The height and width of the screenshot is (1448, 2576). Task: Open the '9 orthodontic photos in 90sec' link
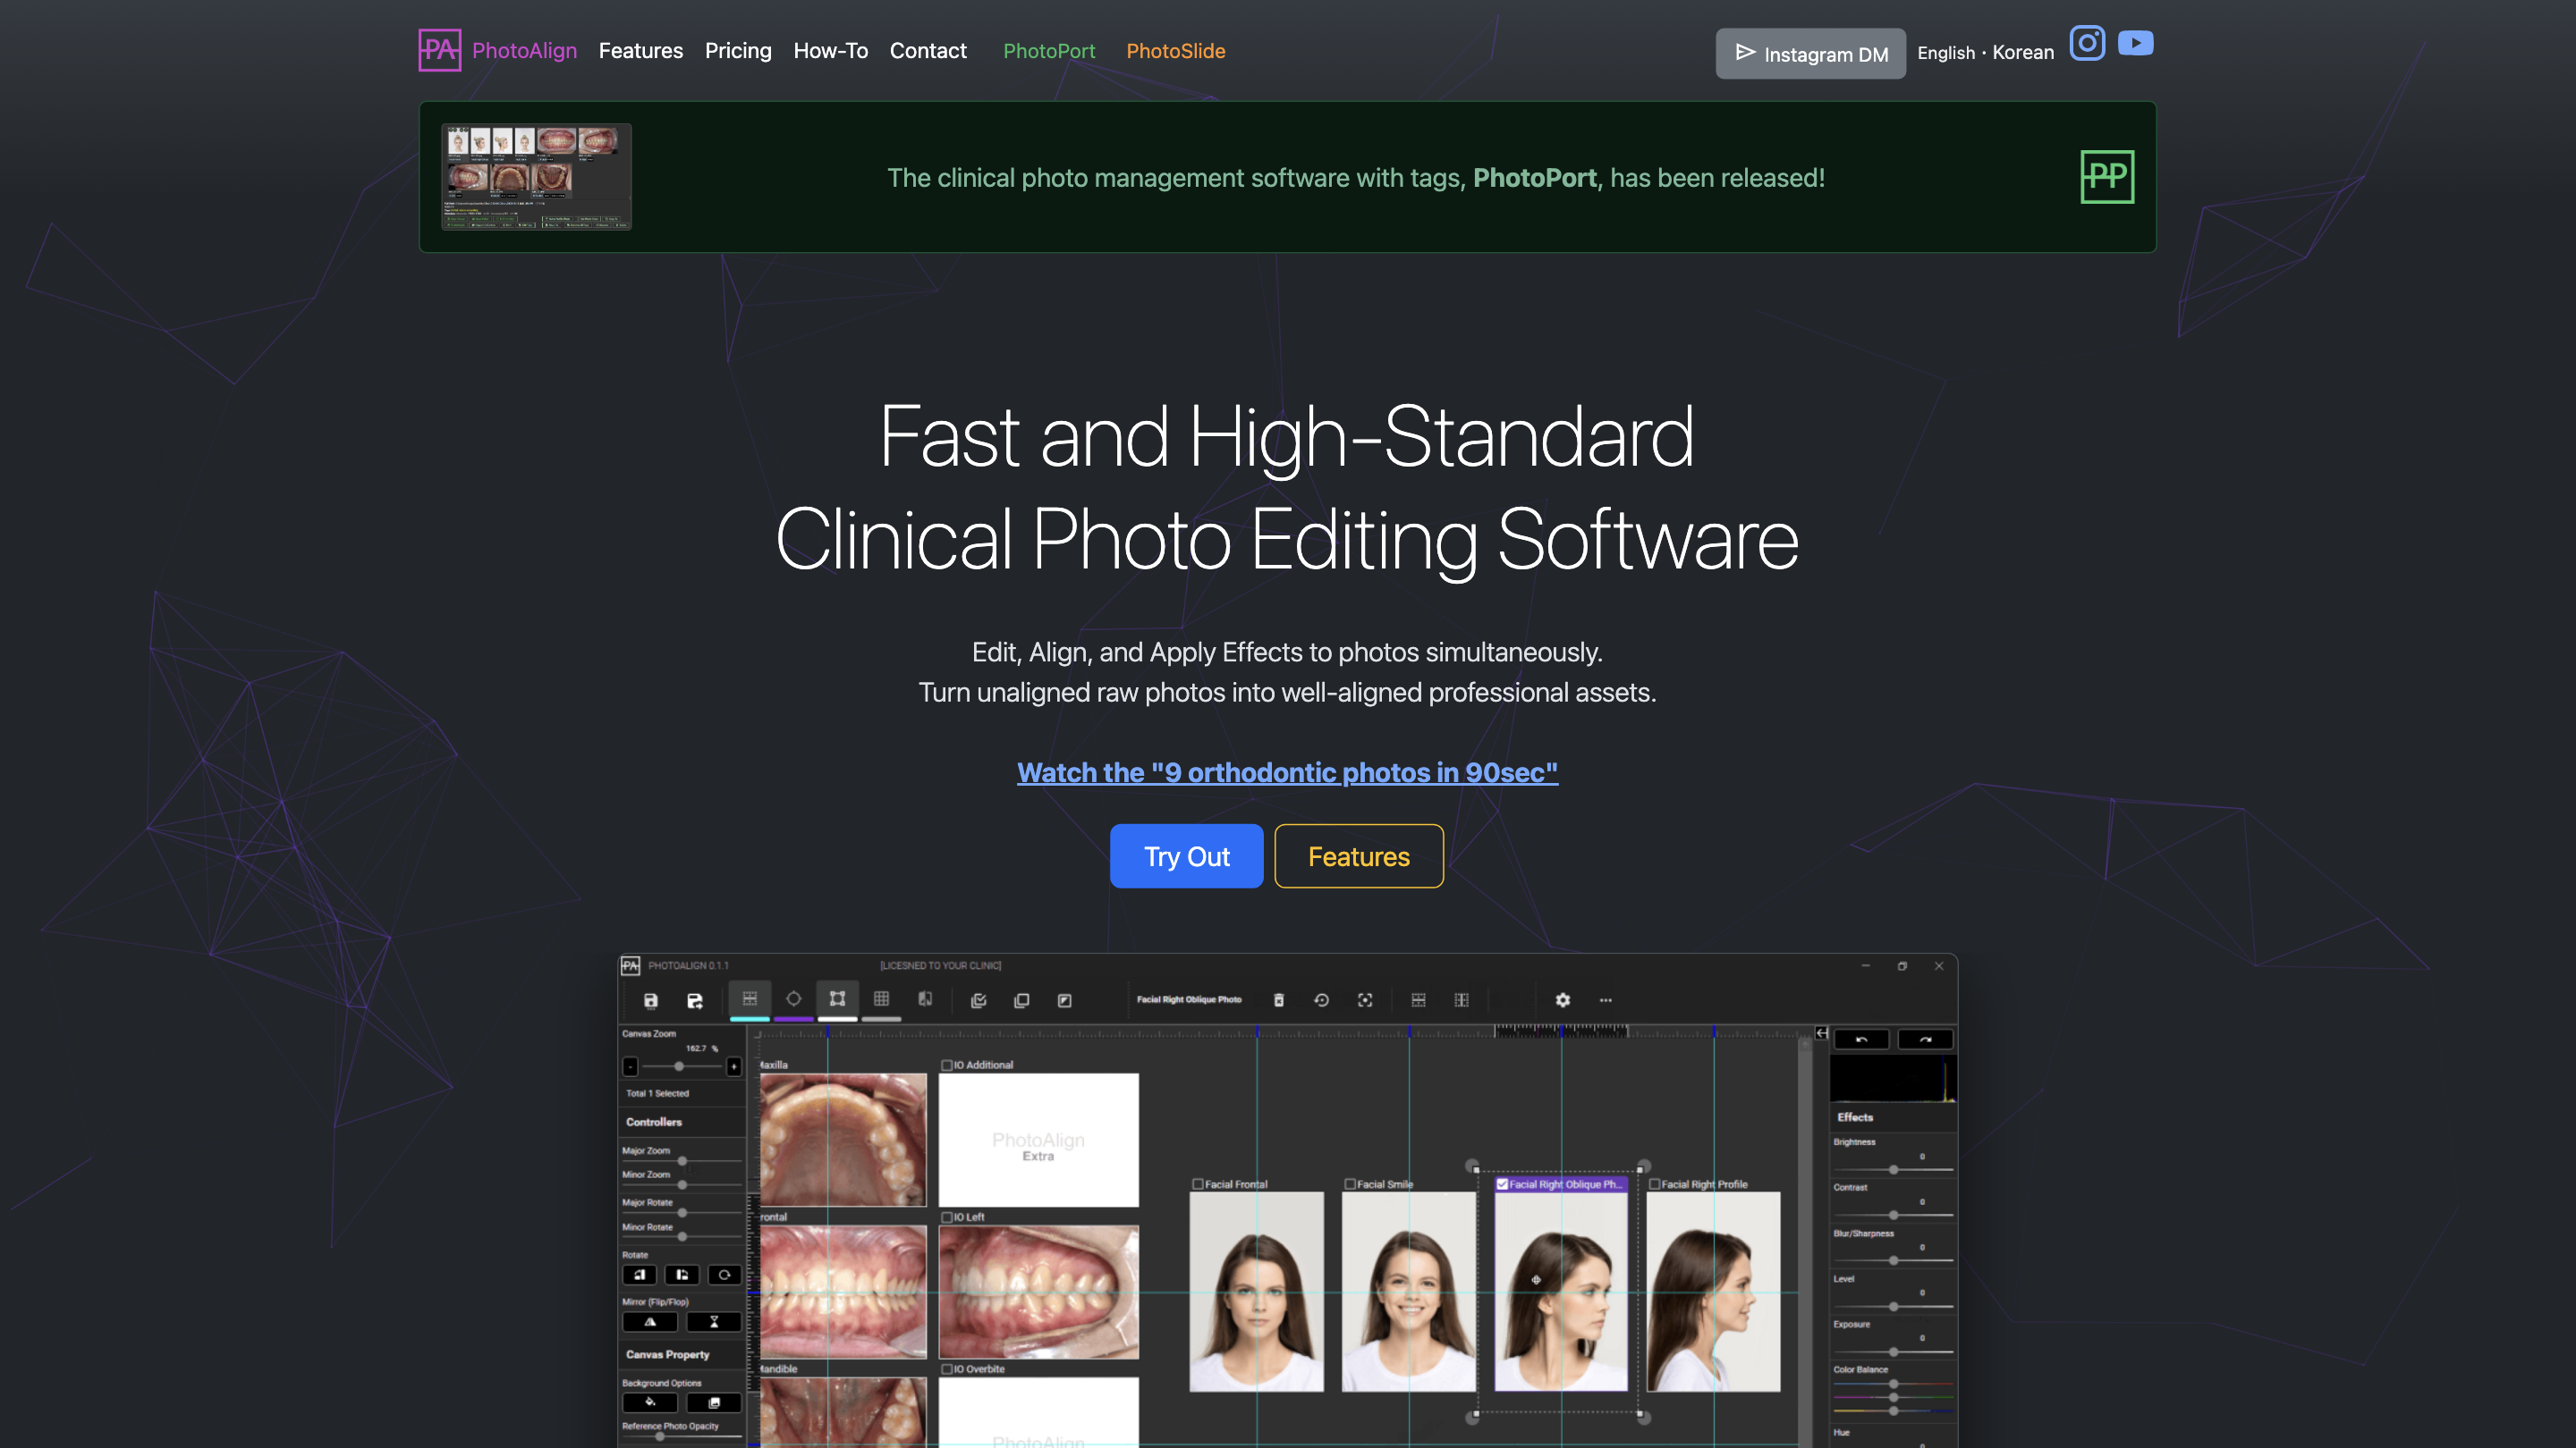pos(1287,772)
